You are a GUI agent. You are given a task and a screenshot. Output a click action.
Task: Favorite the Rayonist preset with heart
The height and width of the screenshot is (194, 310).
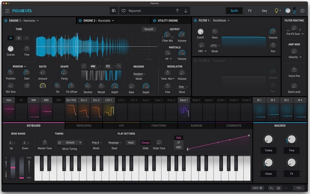(124, 11)
